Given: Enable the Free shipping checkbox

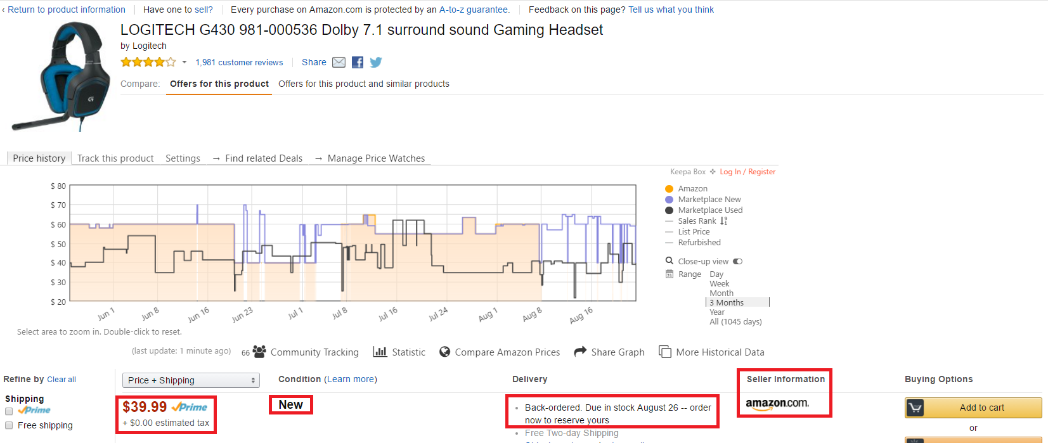Looking at the screenshot, I should (x=9, y=425).
